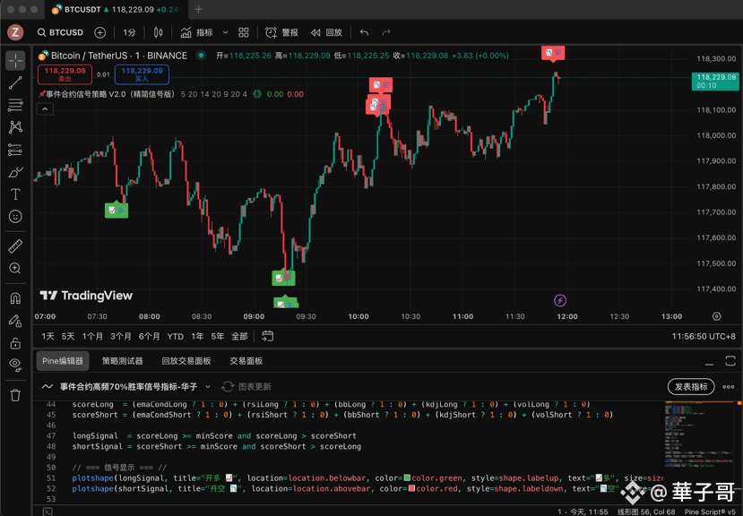
Task: Open the Pine console icon at bottom left
Action: click(48, 512)
